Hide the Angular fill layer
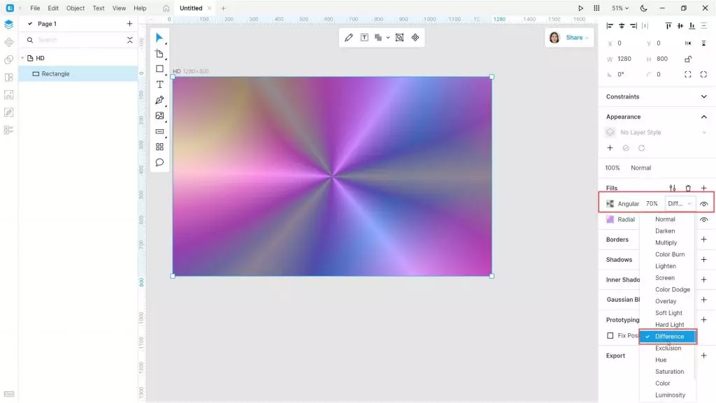Screen dimensions: 716x403 tap(703, 204)
